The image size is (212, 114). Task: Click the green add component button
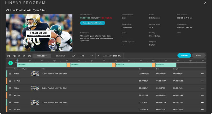11,63
